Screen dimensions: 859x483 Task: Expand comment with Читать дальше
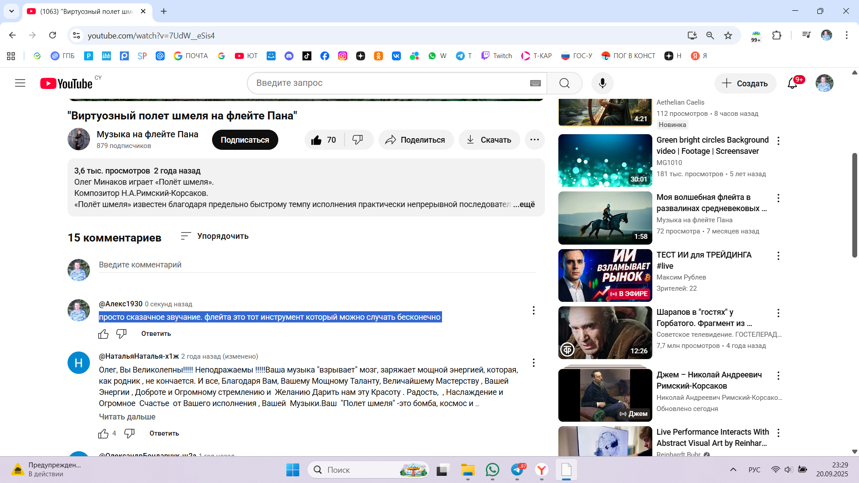click(x=127, y=417)
